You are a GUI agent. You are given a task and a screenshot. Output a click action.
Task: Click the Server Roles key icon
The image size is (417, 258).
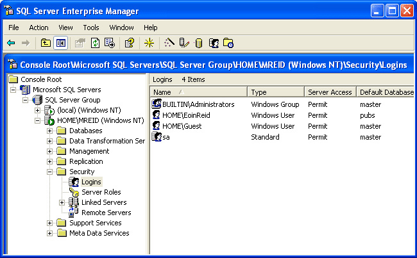[x=74, y=192]
